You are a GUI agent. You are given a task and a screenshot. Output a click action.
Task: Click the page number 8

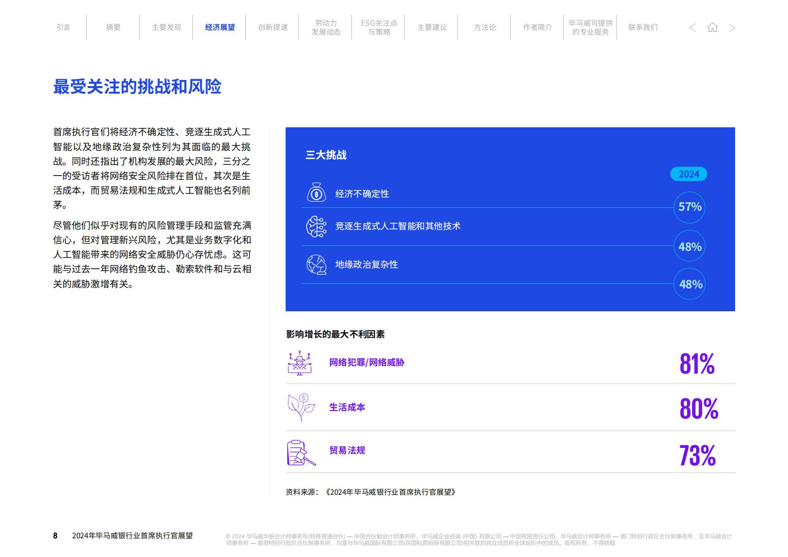(x=55, y=536)
